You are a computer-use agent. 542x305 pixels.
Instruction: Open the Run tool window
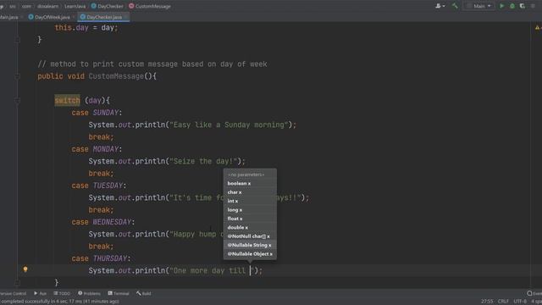click(x=40, y=294)
